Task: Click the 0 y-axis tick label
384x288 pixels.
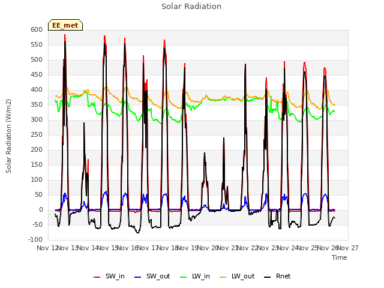Action: [x=41, y=209]
